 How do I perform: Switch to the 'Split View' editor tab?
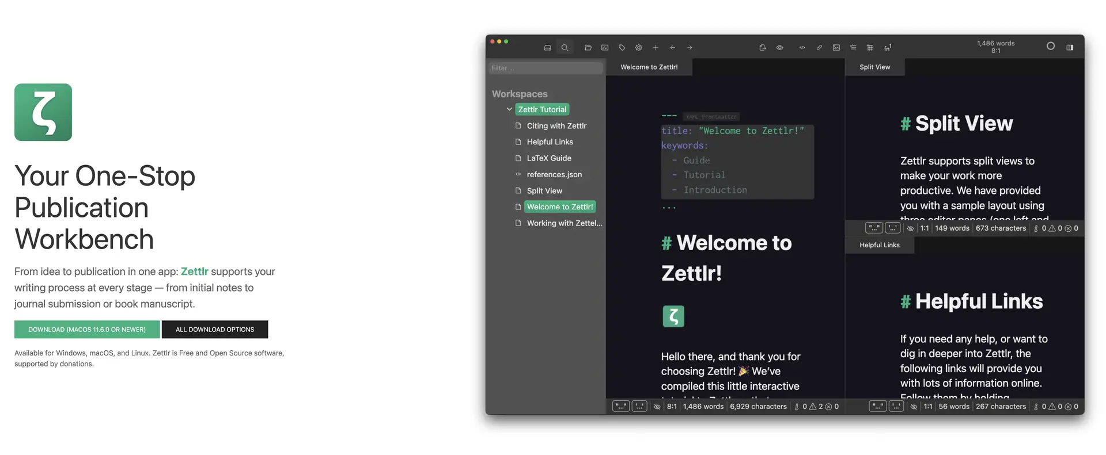click(x=874, y=67)
